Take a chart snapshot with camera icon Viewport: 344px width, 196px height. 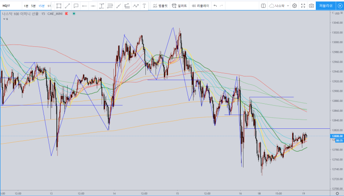tap(311, 6)
